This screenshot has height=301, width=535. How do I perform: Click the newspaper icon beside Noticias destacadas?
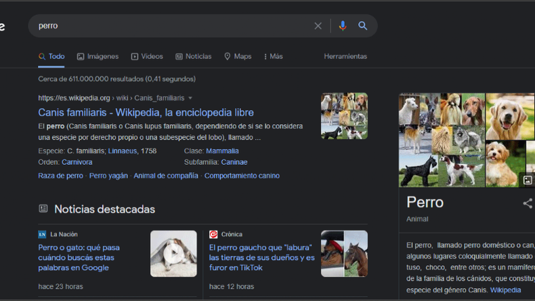click(x=43, y=208)
